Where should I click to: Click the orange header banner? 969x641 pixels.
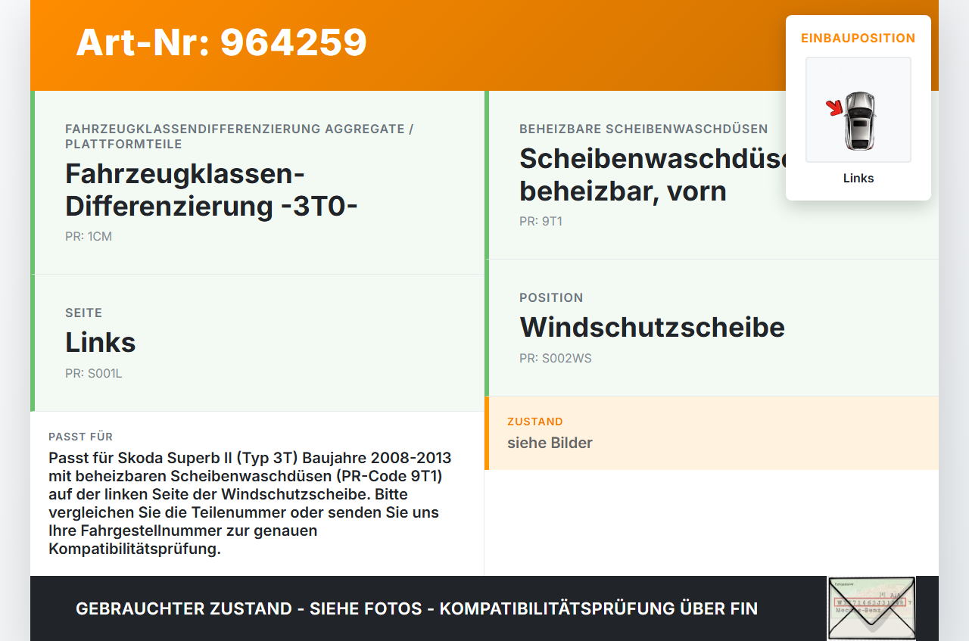(484, 44)
